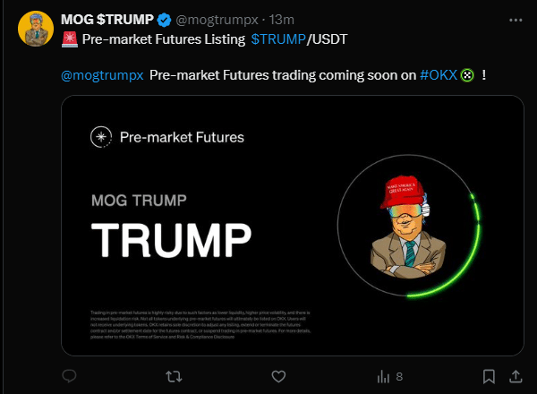Click the red siren emoji in the post
Viewport: 537px width, 394px height.
click(69, 39)
